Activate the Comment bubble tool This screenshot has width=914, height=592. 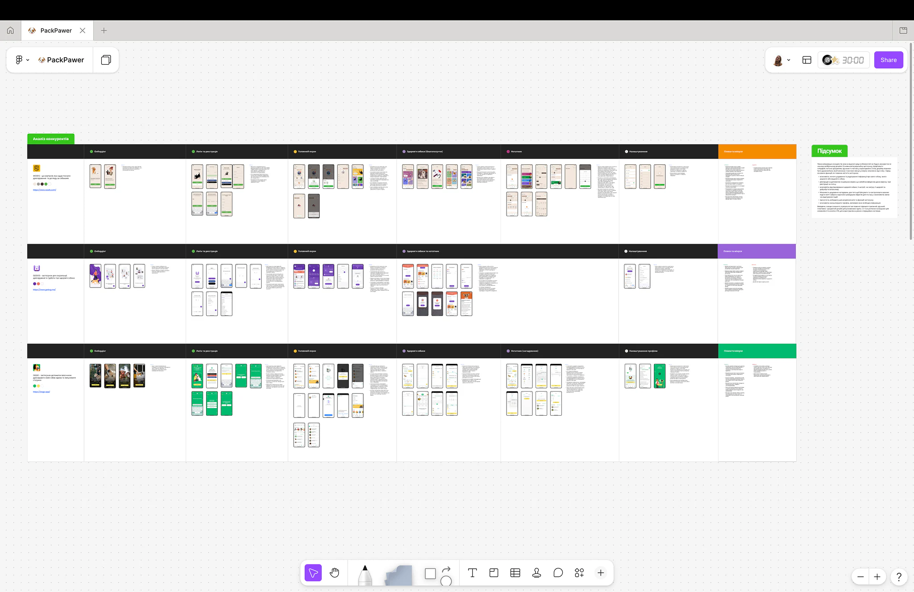(558, 573)
